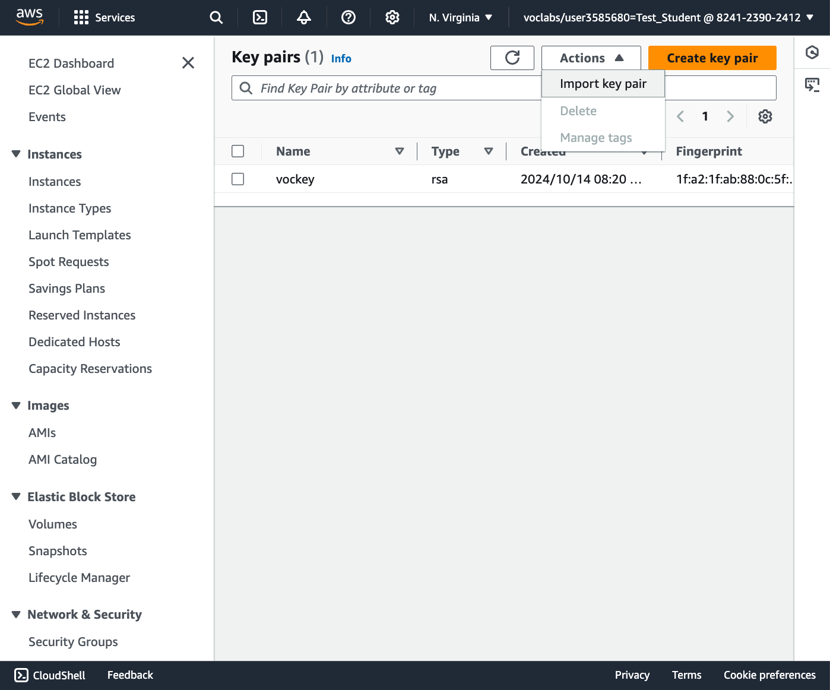Open Reserved Instances

82,315
